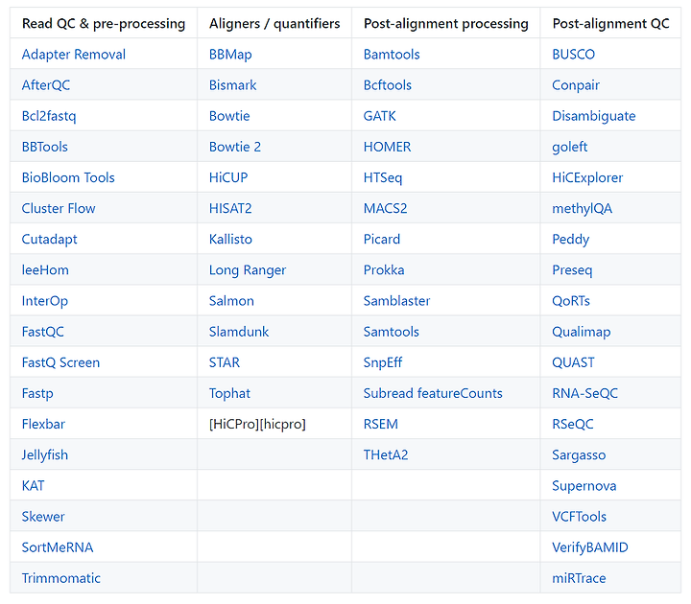The height and width of the screenshot is (604, 691).
Task: Open the Sargasso link
Action: [579, 455]
